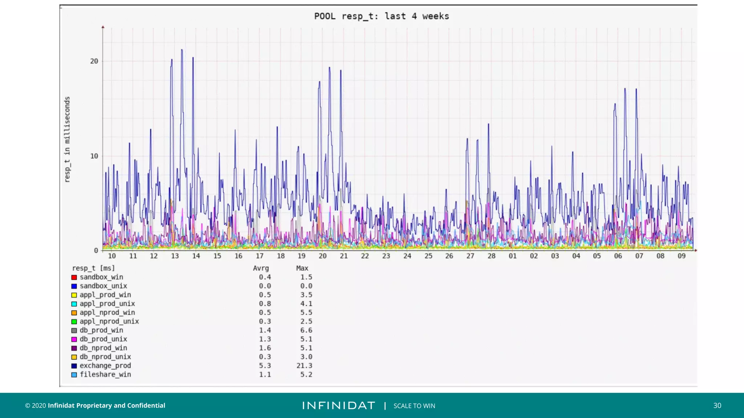The image size is (744, 418).
Task: Click the light blue fileshare_win legend swatch
Action: (74, 375)
